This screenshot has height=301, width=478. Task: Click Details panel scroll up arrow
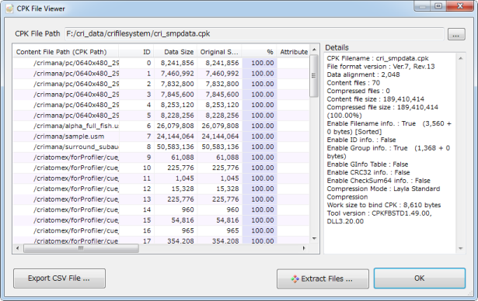coord(461,58)
